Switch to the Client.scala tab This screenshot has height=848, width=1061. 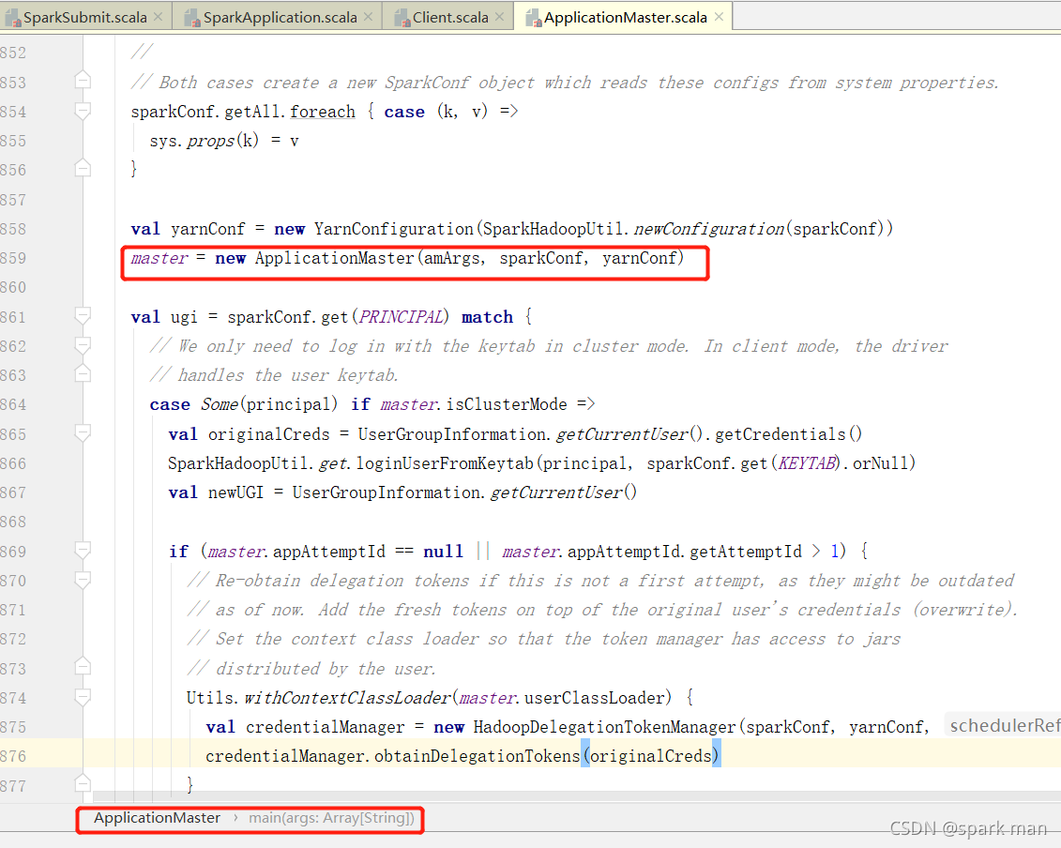450,18
